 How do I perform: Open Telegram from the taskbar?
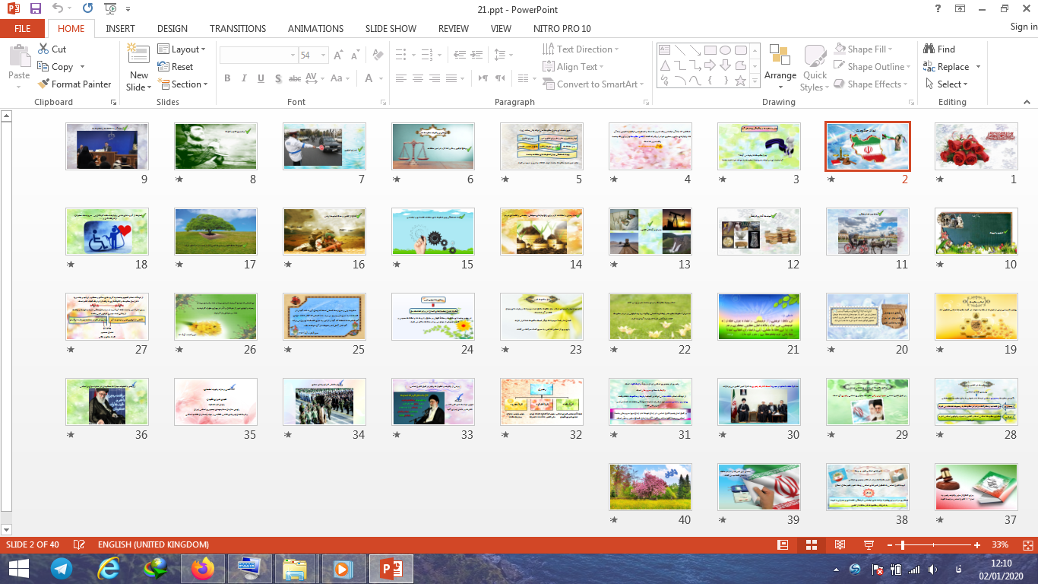[x=62, y=568]
